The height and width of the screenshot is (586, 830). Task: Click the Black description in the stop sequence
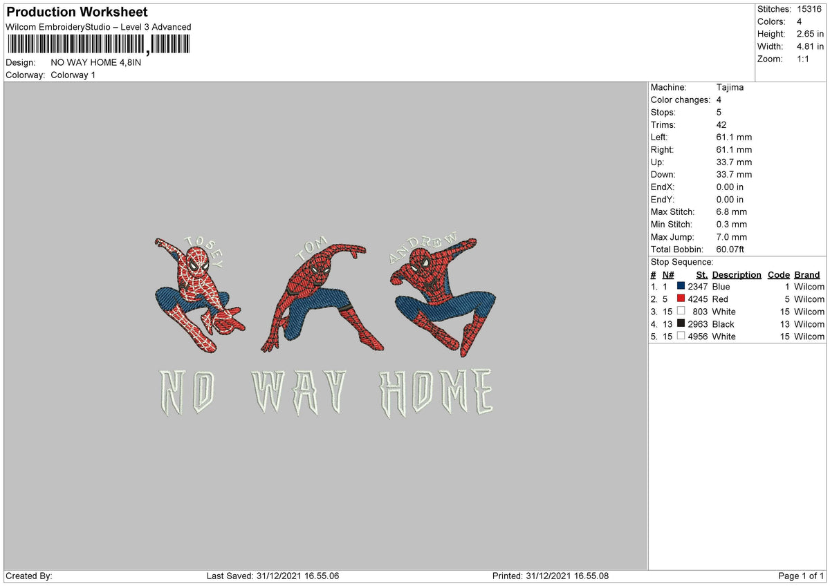coord(723,324)
